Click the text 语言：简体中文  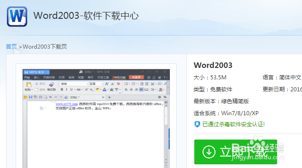(x=282, y=78)
